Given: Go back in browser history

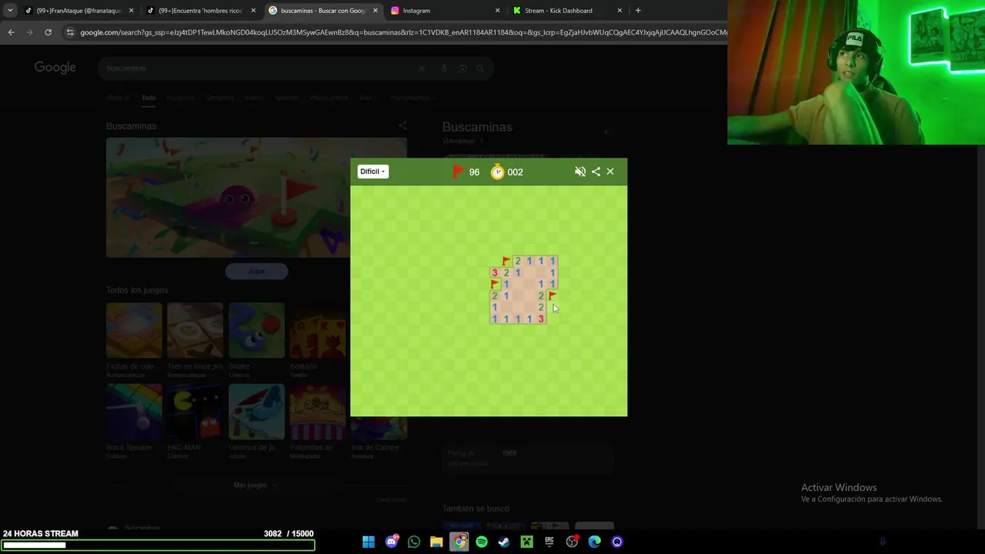Looking at the screenshot, I should (11, 32).
